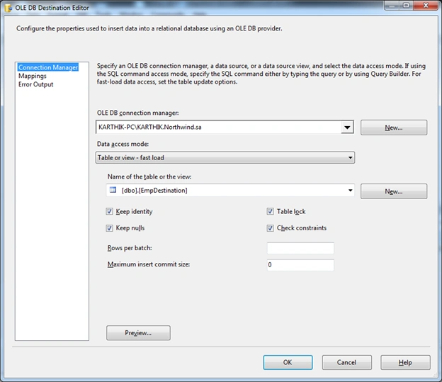Close the OLE DB Destination Editor window
Image resolution: width=442 pixels, height=382 pixels.
pos(426,5)
